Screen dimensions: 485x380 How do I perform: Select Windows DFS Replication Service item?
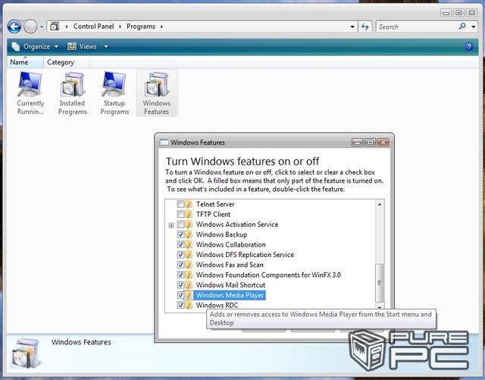click(245, 255)
